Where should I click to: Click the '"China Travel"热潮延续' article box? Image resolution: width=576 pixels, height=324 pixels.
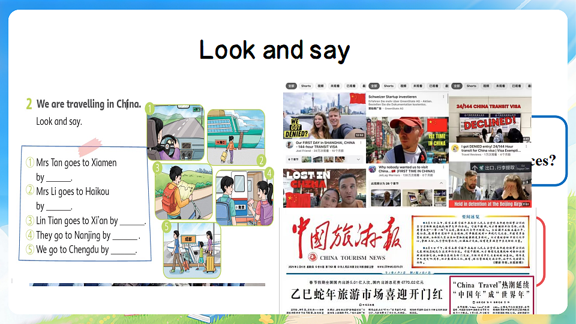(491, 296)
